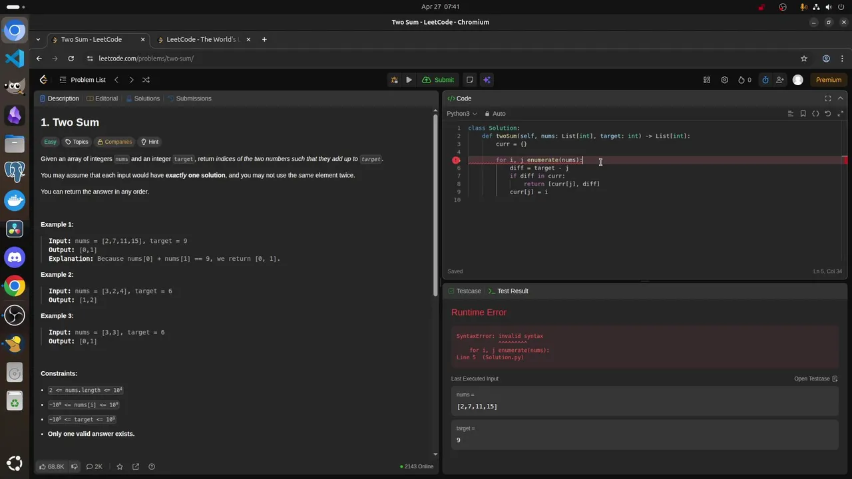Screen dimensions: 852x479
Task: Click the format code icon
Action: [790, 114]
